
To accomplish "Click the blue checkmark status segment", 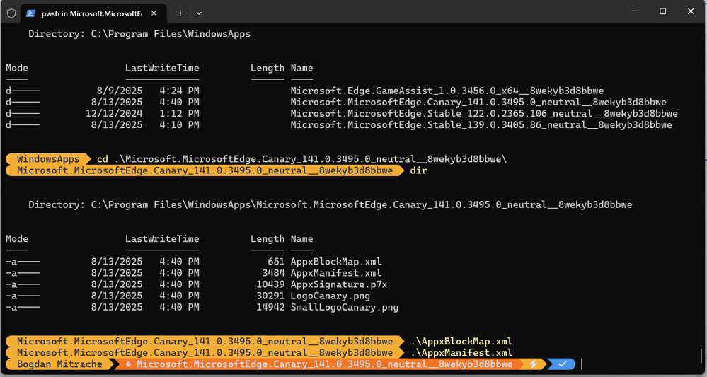I will (x=562, y=364).
